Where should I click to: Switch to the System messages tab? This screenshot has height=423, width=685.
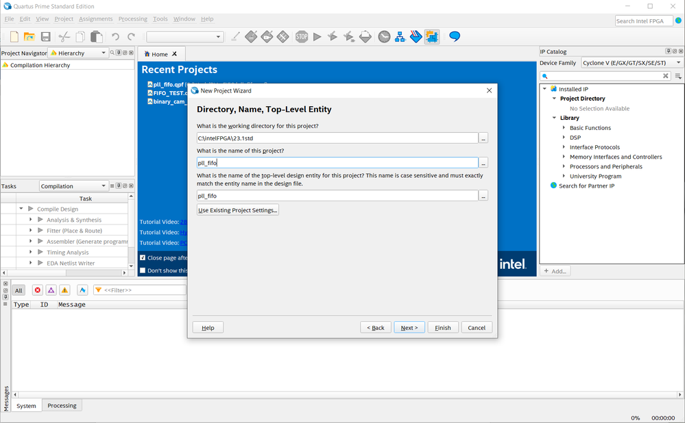click(x=26, y=406)
